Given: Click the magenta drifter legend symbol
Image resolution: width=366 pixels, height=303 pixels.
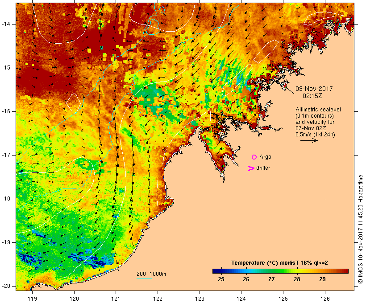Looking at the screenshot, I should [251, 168].
